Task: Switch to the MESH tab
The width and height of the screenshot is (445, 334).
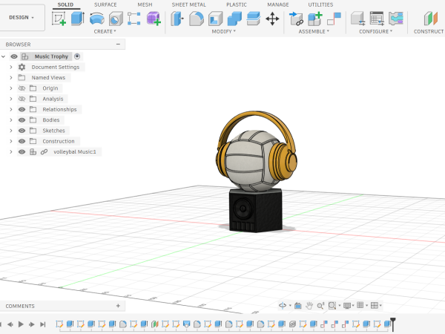Action: point(145,5)
